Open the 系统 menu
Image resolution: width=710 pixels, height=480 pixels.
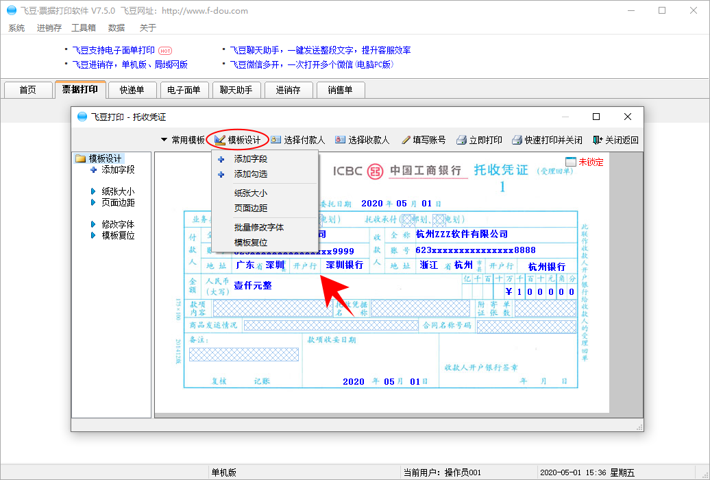coord(16,27)
